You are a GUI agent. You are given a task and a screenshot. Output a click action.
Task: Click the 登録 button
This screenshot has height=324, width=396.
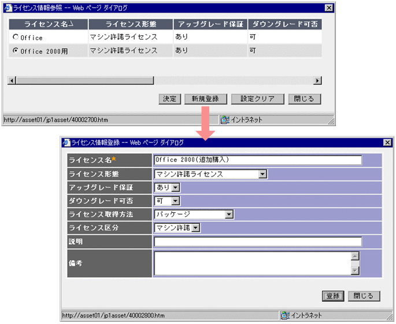pos(333,296)
